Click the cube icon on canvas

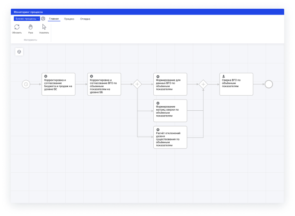(x=19, y=52)
